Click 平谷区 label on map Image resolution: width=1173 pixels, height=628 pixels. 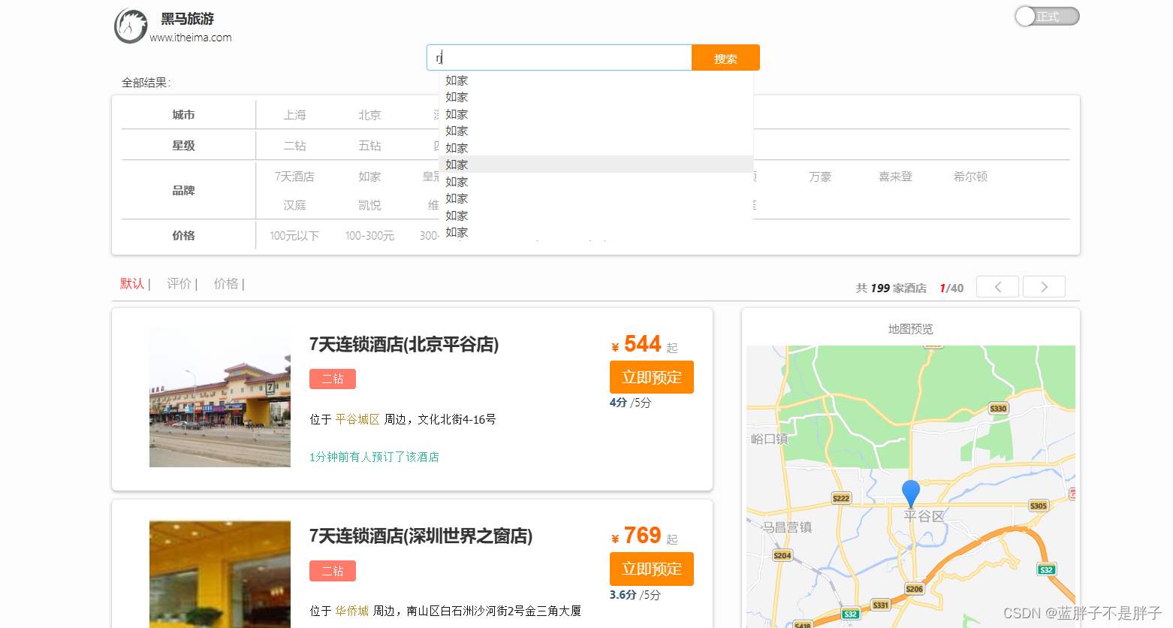tap(924, 517)
